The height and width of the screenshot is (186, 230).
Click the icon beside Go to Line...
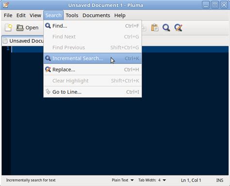(48, 92)
